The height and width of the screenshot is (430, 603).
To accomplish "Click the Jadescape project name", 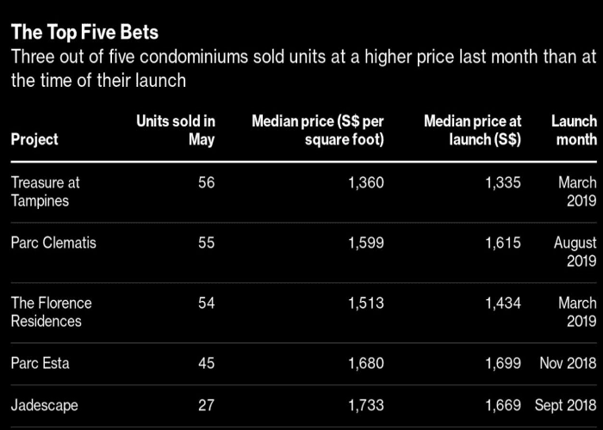I will [x=44, y=405].
